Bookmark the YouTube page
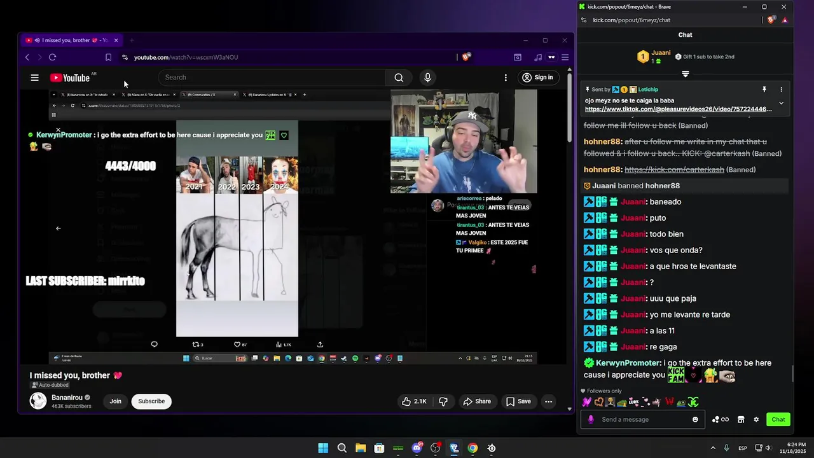The width and height of the screenshot is (814, 458). coord(108,57)
